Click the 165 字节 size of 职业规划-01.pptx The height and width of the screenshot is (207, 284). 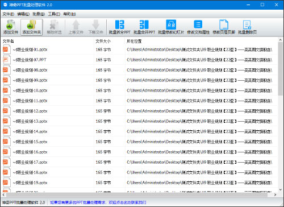(103, 49)
